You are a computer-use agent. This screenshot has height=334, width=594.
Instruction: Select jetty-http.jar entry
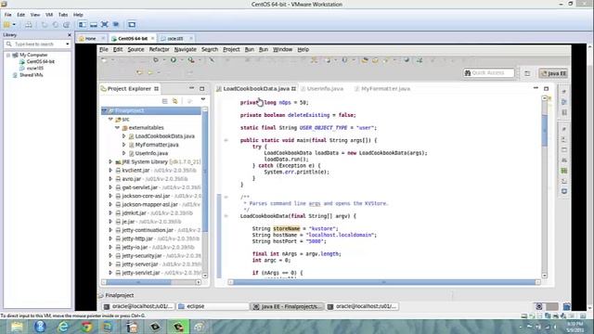pos(137,238)
